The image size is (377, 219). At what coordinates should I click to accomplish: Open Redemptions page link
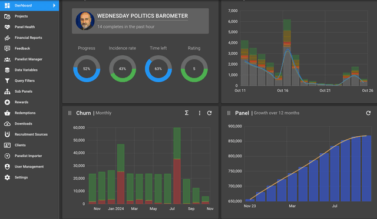point(29,113)
